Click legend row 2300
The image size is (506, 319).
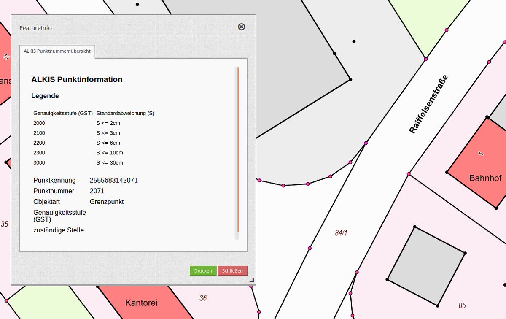(94, 152)
